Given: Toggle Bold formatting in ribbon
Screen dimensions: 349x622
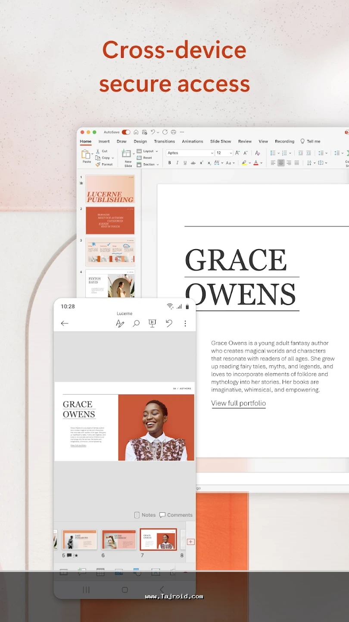Looking at the screenshot, I should pos(169,163).
